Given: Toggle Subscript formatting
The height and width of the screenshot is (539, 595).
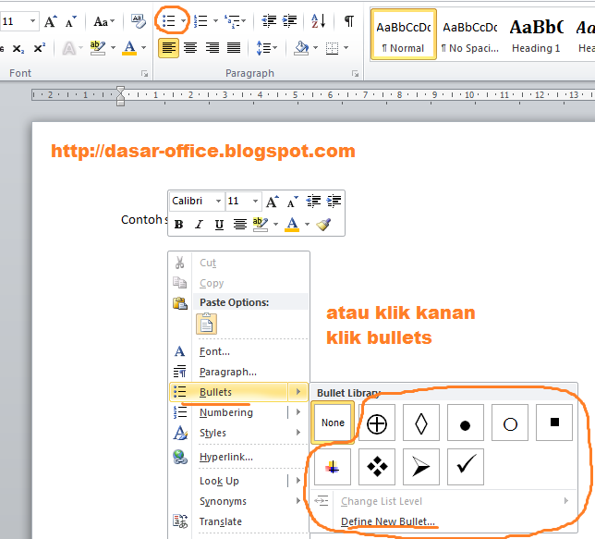Looking at the screenshot, I should coord(18,49).
